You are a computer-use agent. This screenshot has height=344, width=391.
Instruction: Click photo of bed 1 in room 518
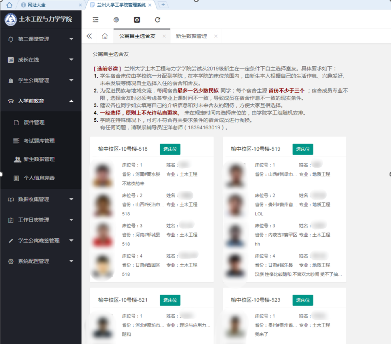point(102,175)
